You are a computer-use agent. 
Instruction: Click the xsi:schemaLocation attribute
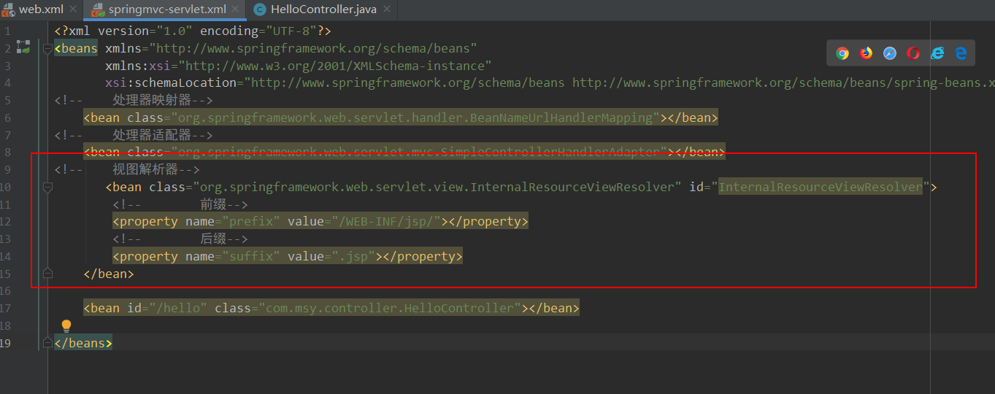171,82
